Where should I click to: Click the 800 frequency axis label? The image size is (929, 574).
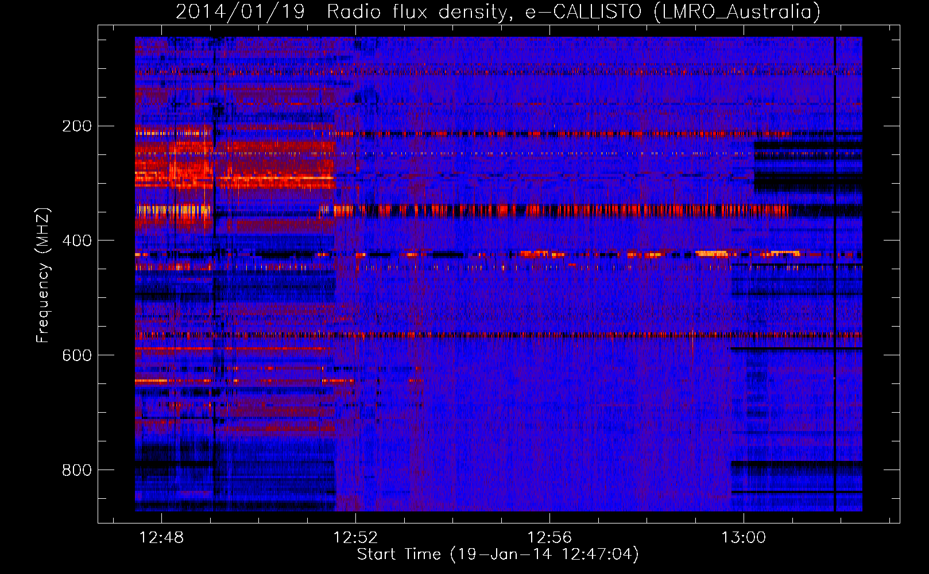coord(77,470)
